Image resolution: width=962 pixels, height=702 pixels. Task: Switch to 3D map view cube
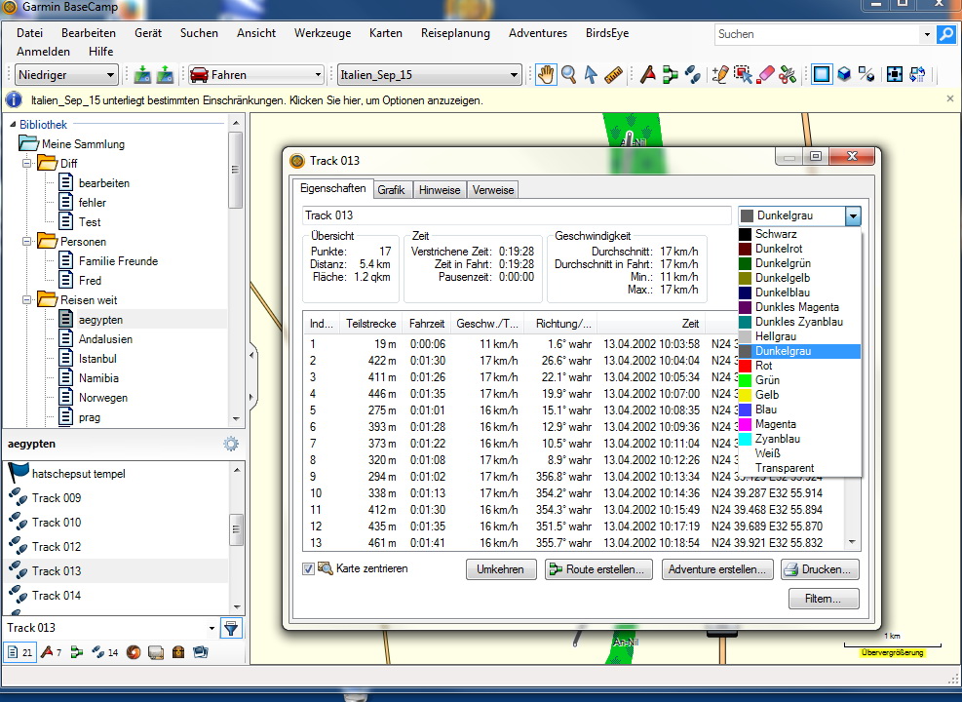(x=844, y=75)
